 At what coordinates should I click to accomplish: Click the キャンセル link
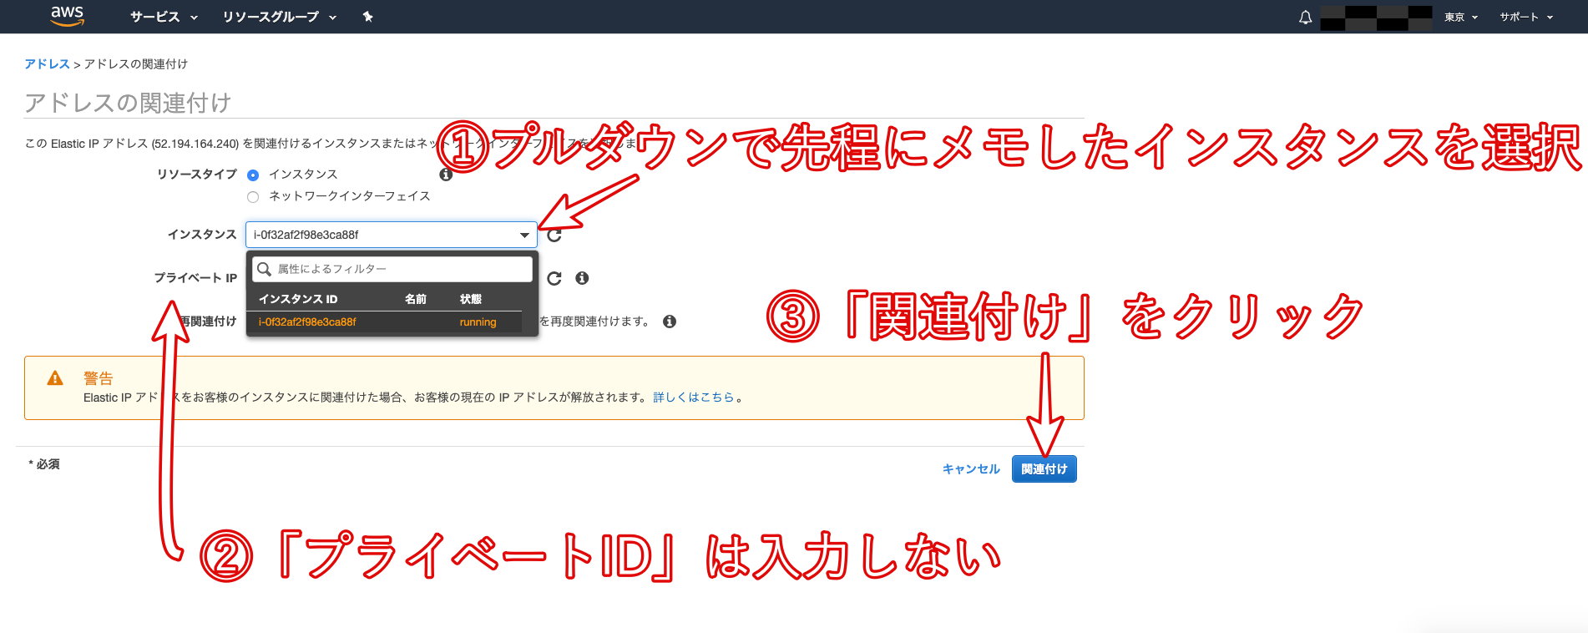(971, 469)
